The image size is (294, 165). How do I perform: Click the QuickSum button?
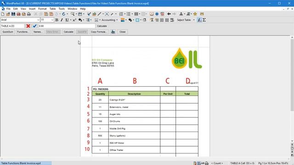point(8,32)
